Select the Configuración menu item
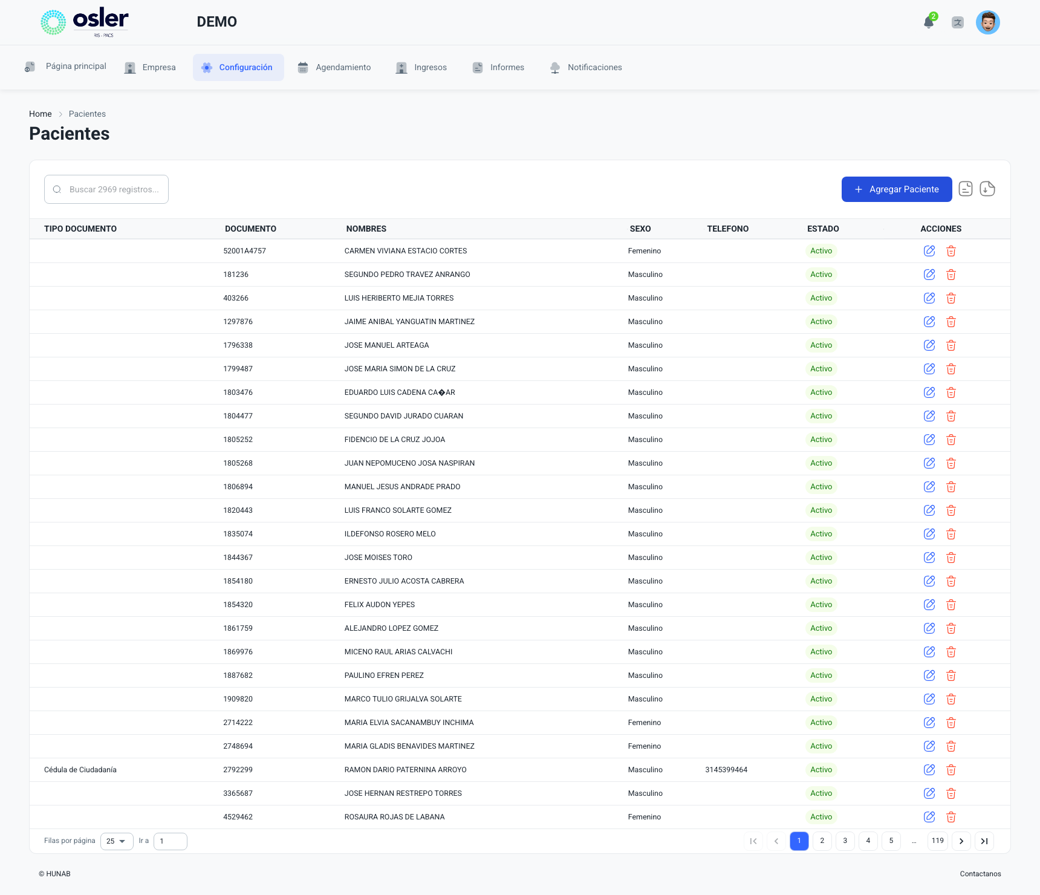 coord(238,67)
